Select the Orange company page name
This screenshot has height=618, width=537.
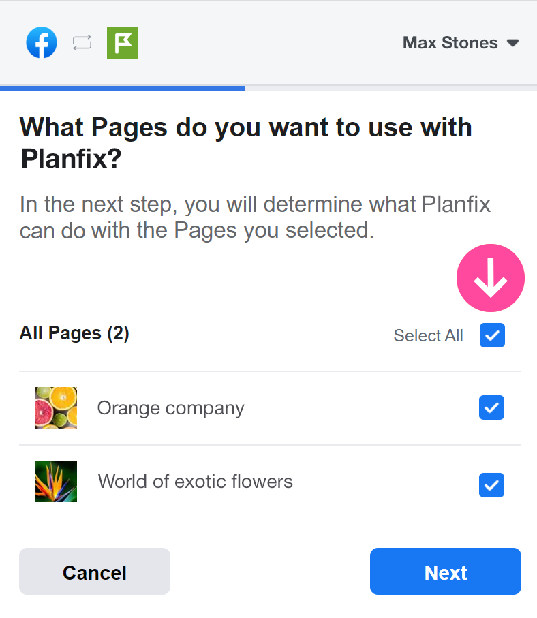coord(171,408)
